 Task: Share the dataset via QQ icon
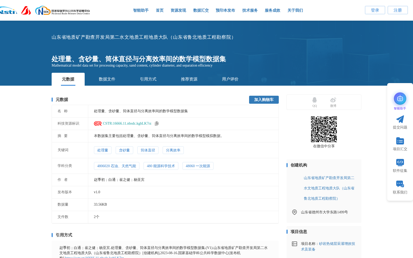click(x=314, y=100)
